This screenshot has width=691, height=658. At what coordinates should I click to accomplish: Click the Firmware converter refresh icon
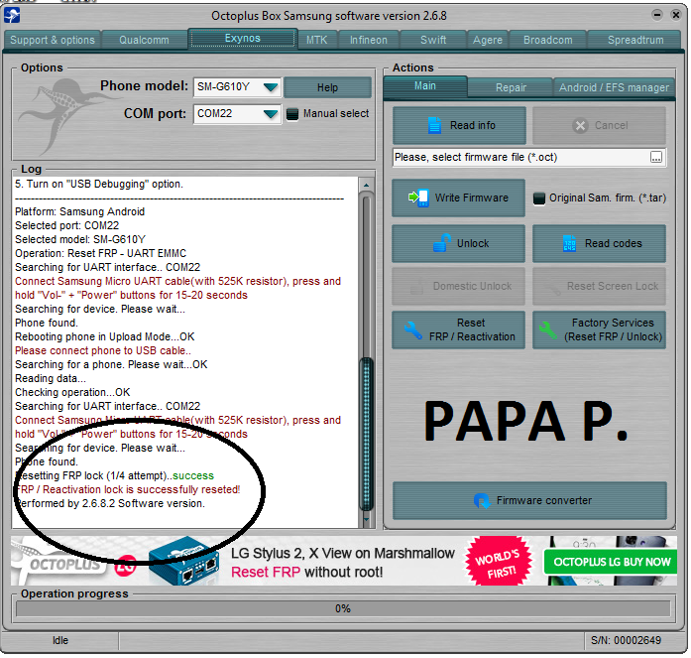coord(482,500)
